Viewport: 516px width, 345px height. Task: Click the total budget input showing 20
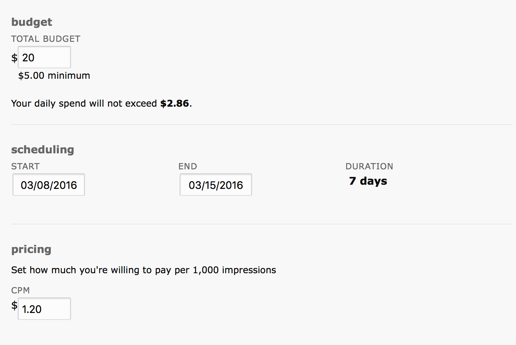[x=44, y=57]
